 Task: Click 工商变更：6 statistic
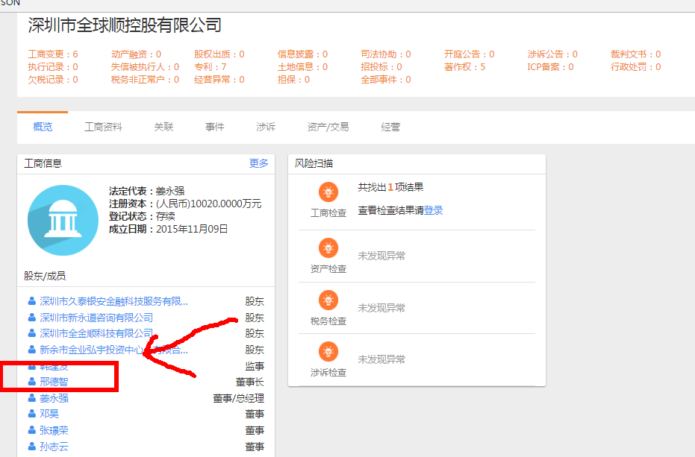pos(53,54)
